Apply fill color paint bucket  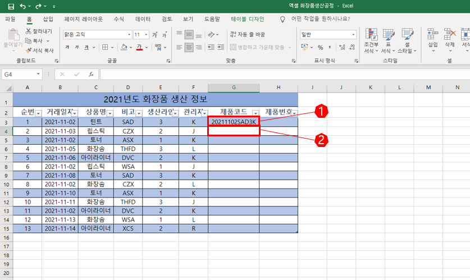[x=124, y=47]
